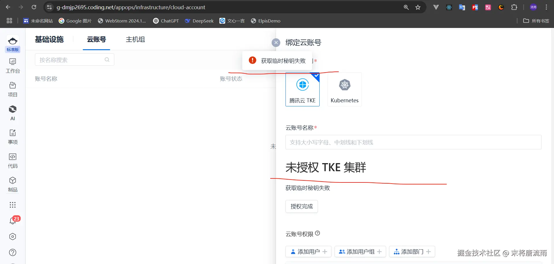Open the hexagon settings icon in sidebar
The height and width of the screenshot is (264, 554).
coord(12,237)
